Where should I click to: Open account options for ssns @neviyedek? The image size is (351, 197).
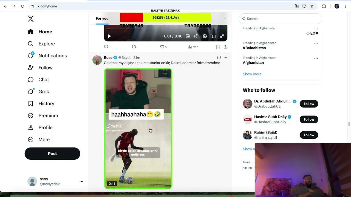point(81,181)
